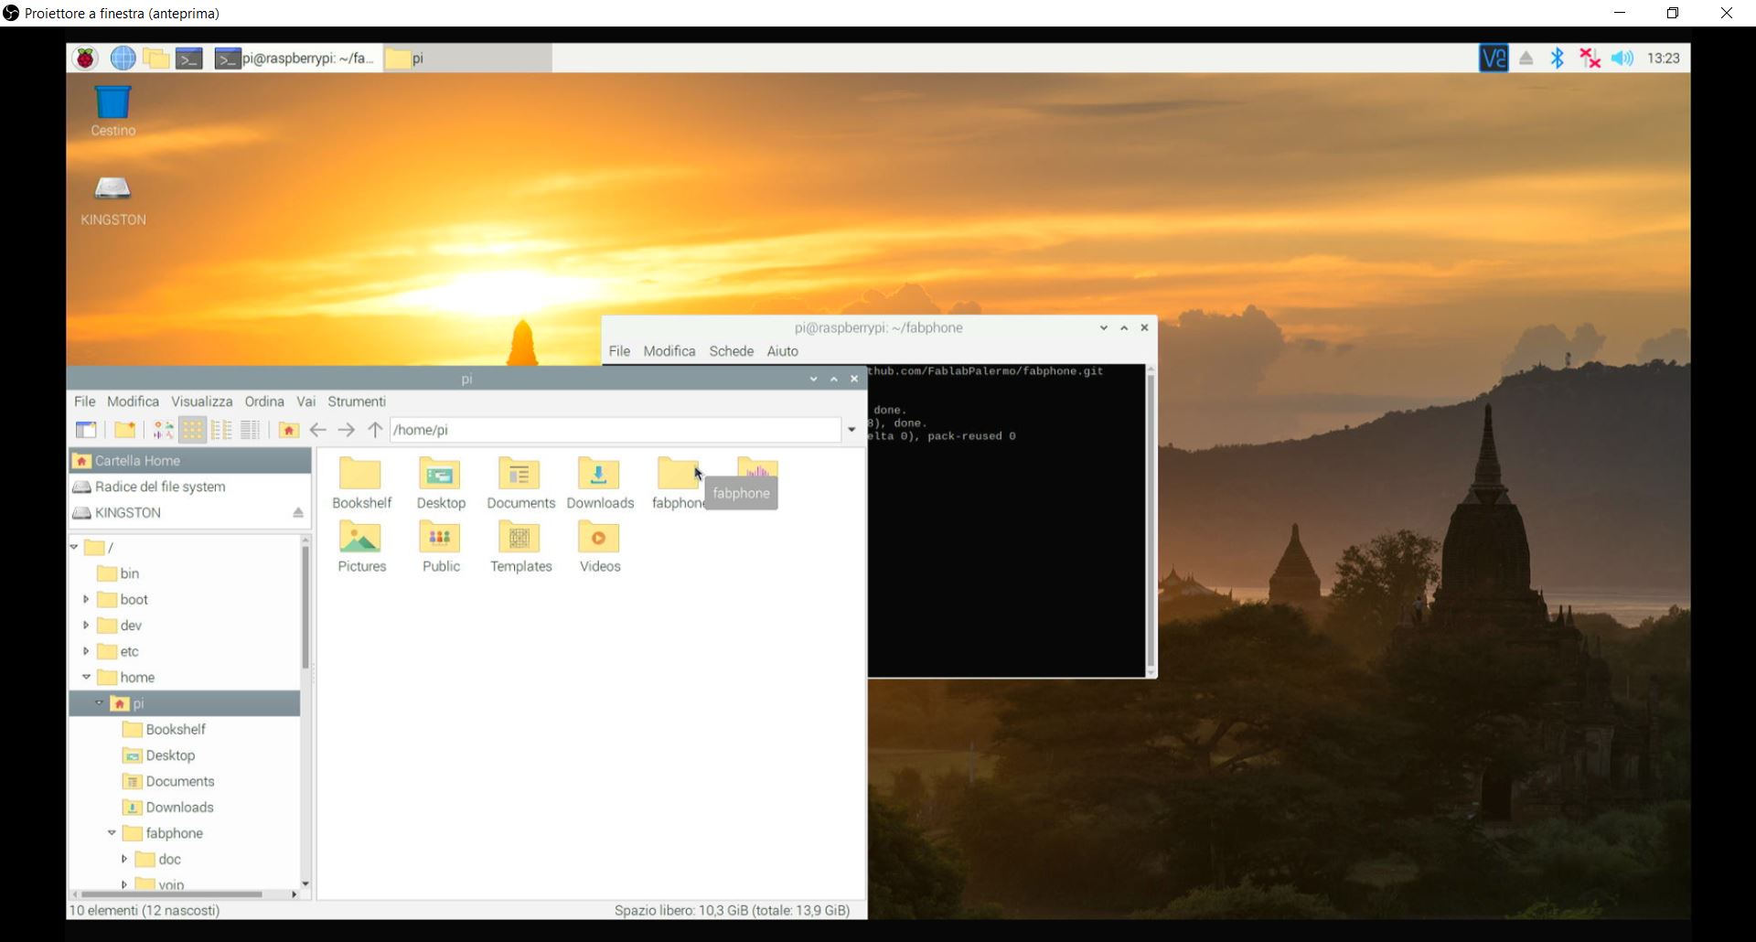Select the KINGSTON desktop drive icon

click(112, 200)
